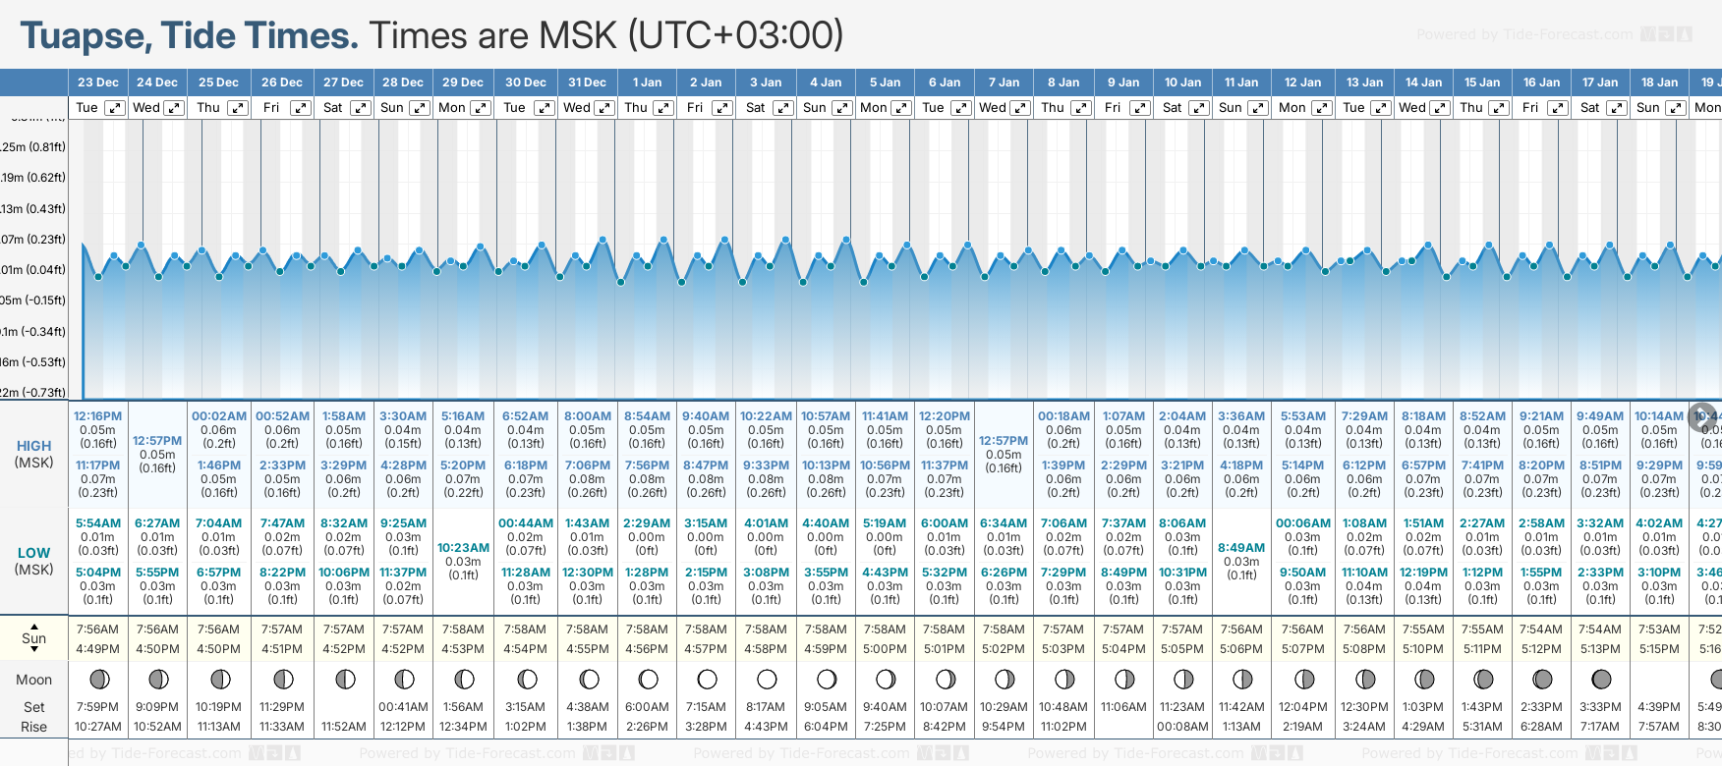Expand the Mon 12 Jan day column
Viewport: 1722px width, 766px height.
coord(1322,108)
